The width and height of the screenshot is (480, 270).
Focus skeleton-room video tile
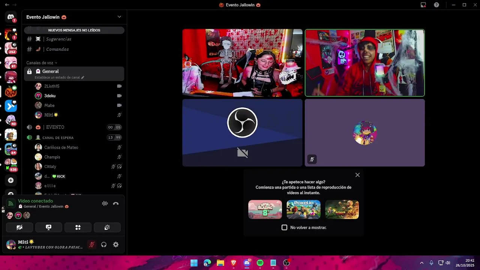click(242, 63)
